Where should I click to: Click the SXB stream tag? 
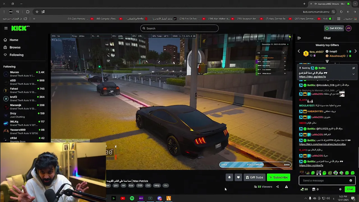click(140, 185)
